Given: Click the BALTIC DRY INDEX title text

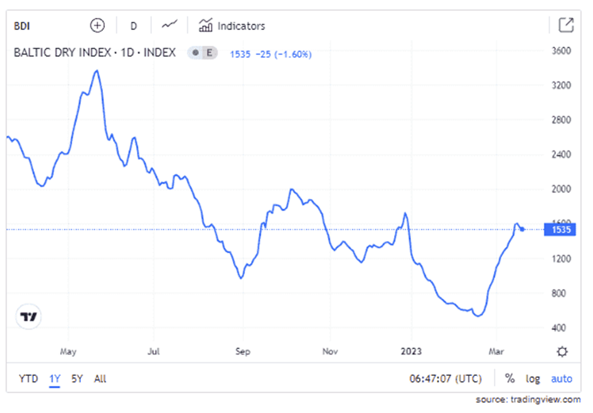Looking at the screenshot, I should 95,53.
